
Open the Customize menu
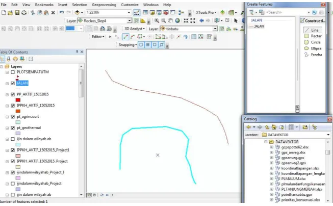[x=130, y=5]
